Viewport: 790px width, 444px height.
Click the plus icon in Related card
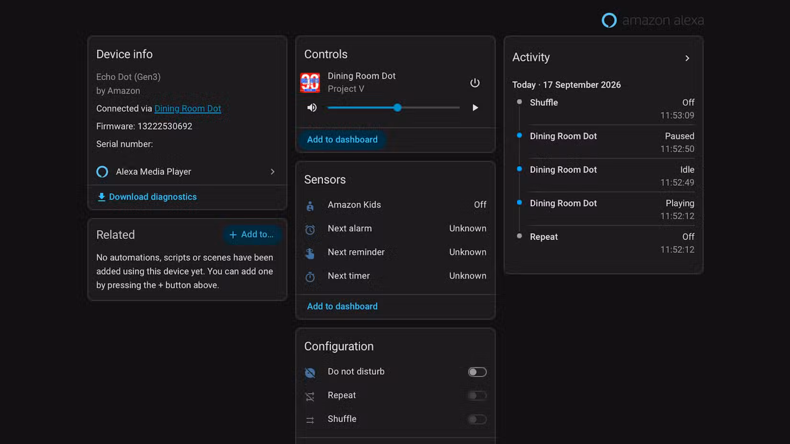233,234
